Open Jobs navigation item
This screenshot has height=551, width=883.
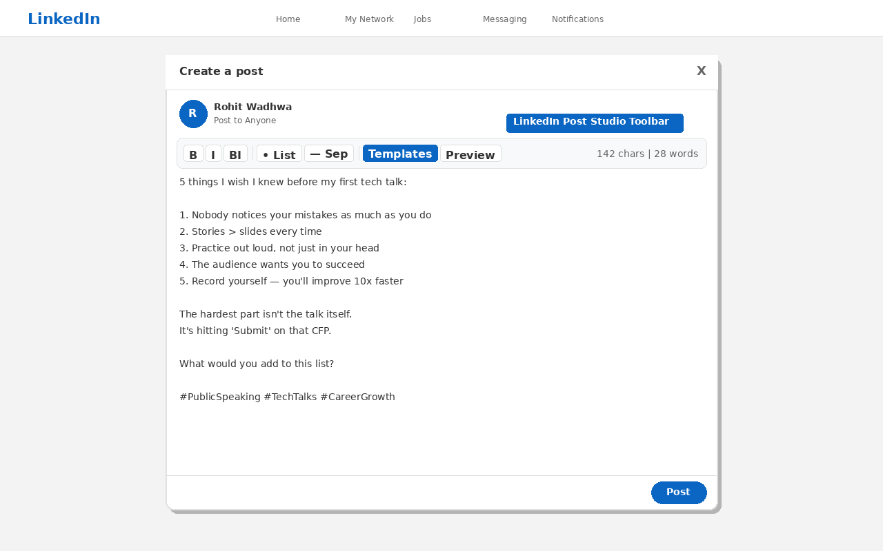(x=422, y=19)
